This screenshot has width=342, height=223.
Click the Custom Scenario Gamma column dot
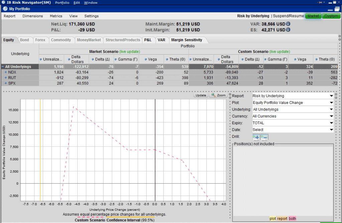265,59
